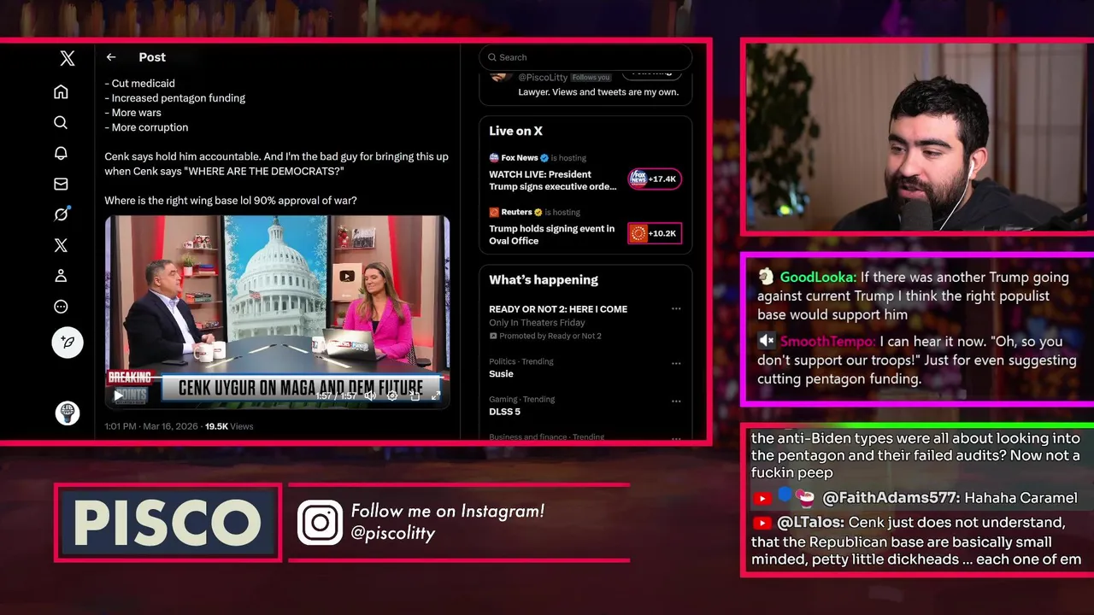1094x615 pixels.
Task: Expand the video to fullscreen
Action: pyautogui.click(x=436, y=395)
